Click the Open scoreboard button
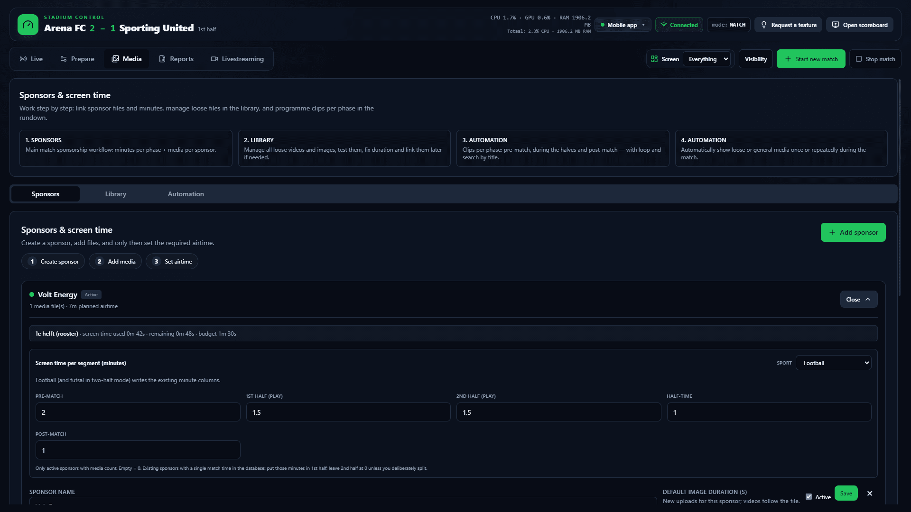 [x=860, y=25]
